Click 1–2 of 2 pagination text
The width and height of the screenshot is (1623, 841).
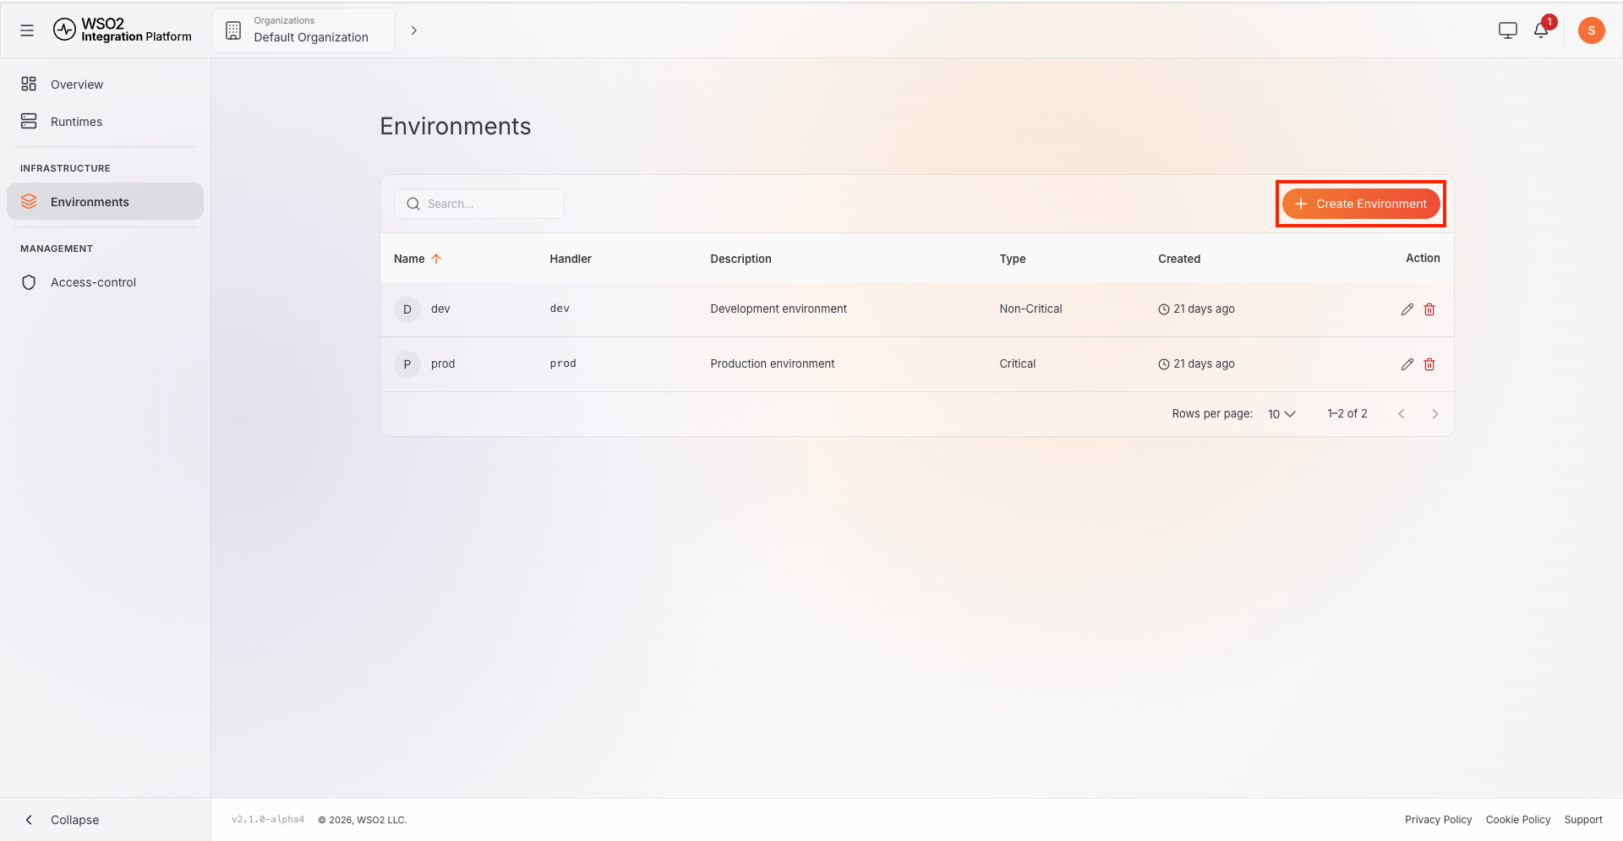click(x=1347, y=414)
